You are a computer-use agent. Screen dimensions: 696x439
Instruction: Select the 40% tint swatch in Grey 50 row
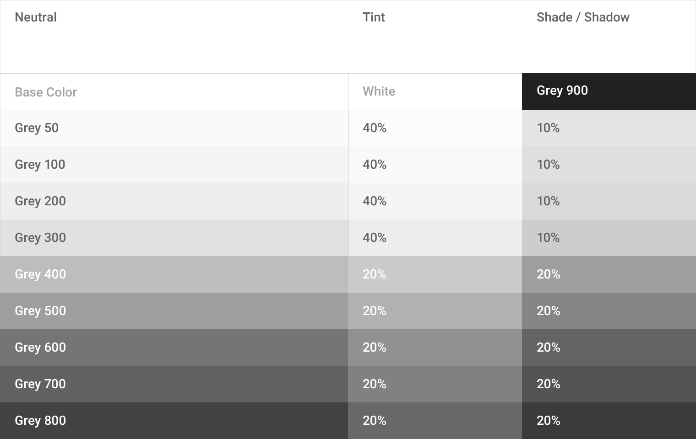pyautogui.click(x=435, y=128)
